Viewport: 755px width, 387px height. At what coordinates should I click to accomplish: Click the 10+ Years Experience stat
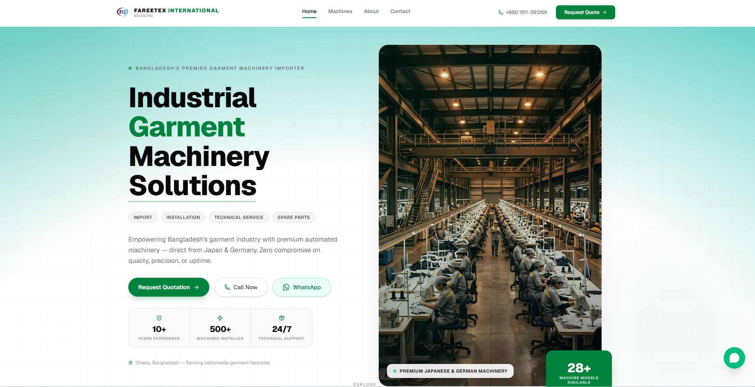point(159,328)
